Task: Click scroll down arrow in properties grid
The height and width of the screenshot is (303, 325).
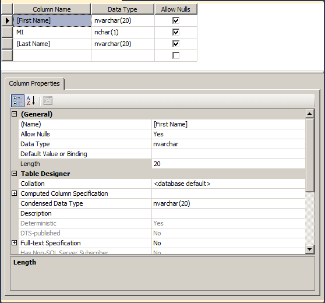Action: click(310, 249)
